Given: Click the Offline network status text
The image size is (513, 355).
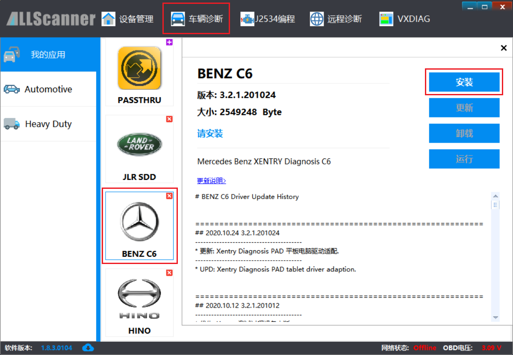Looking at the screenshot, I should [x=425, y=348].
